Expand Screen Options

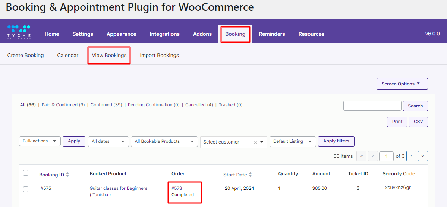point(402,84)
